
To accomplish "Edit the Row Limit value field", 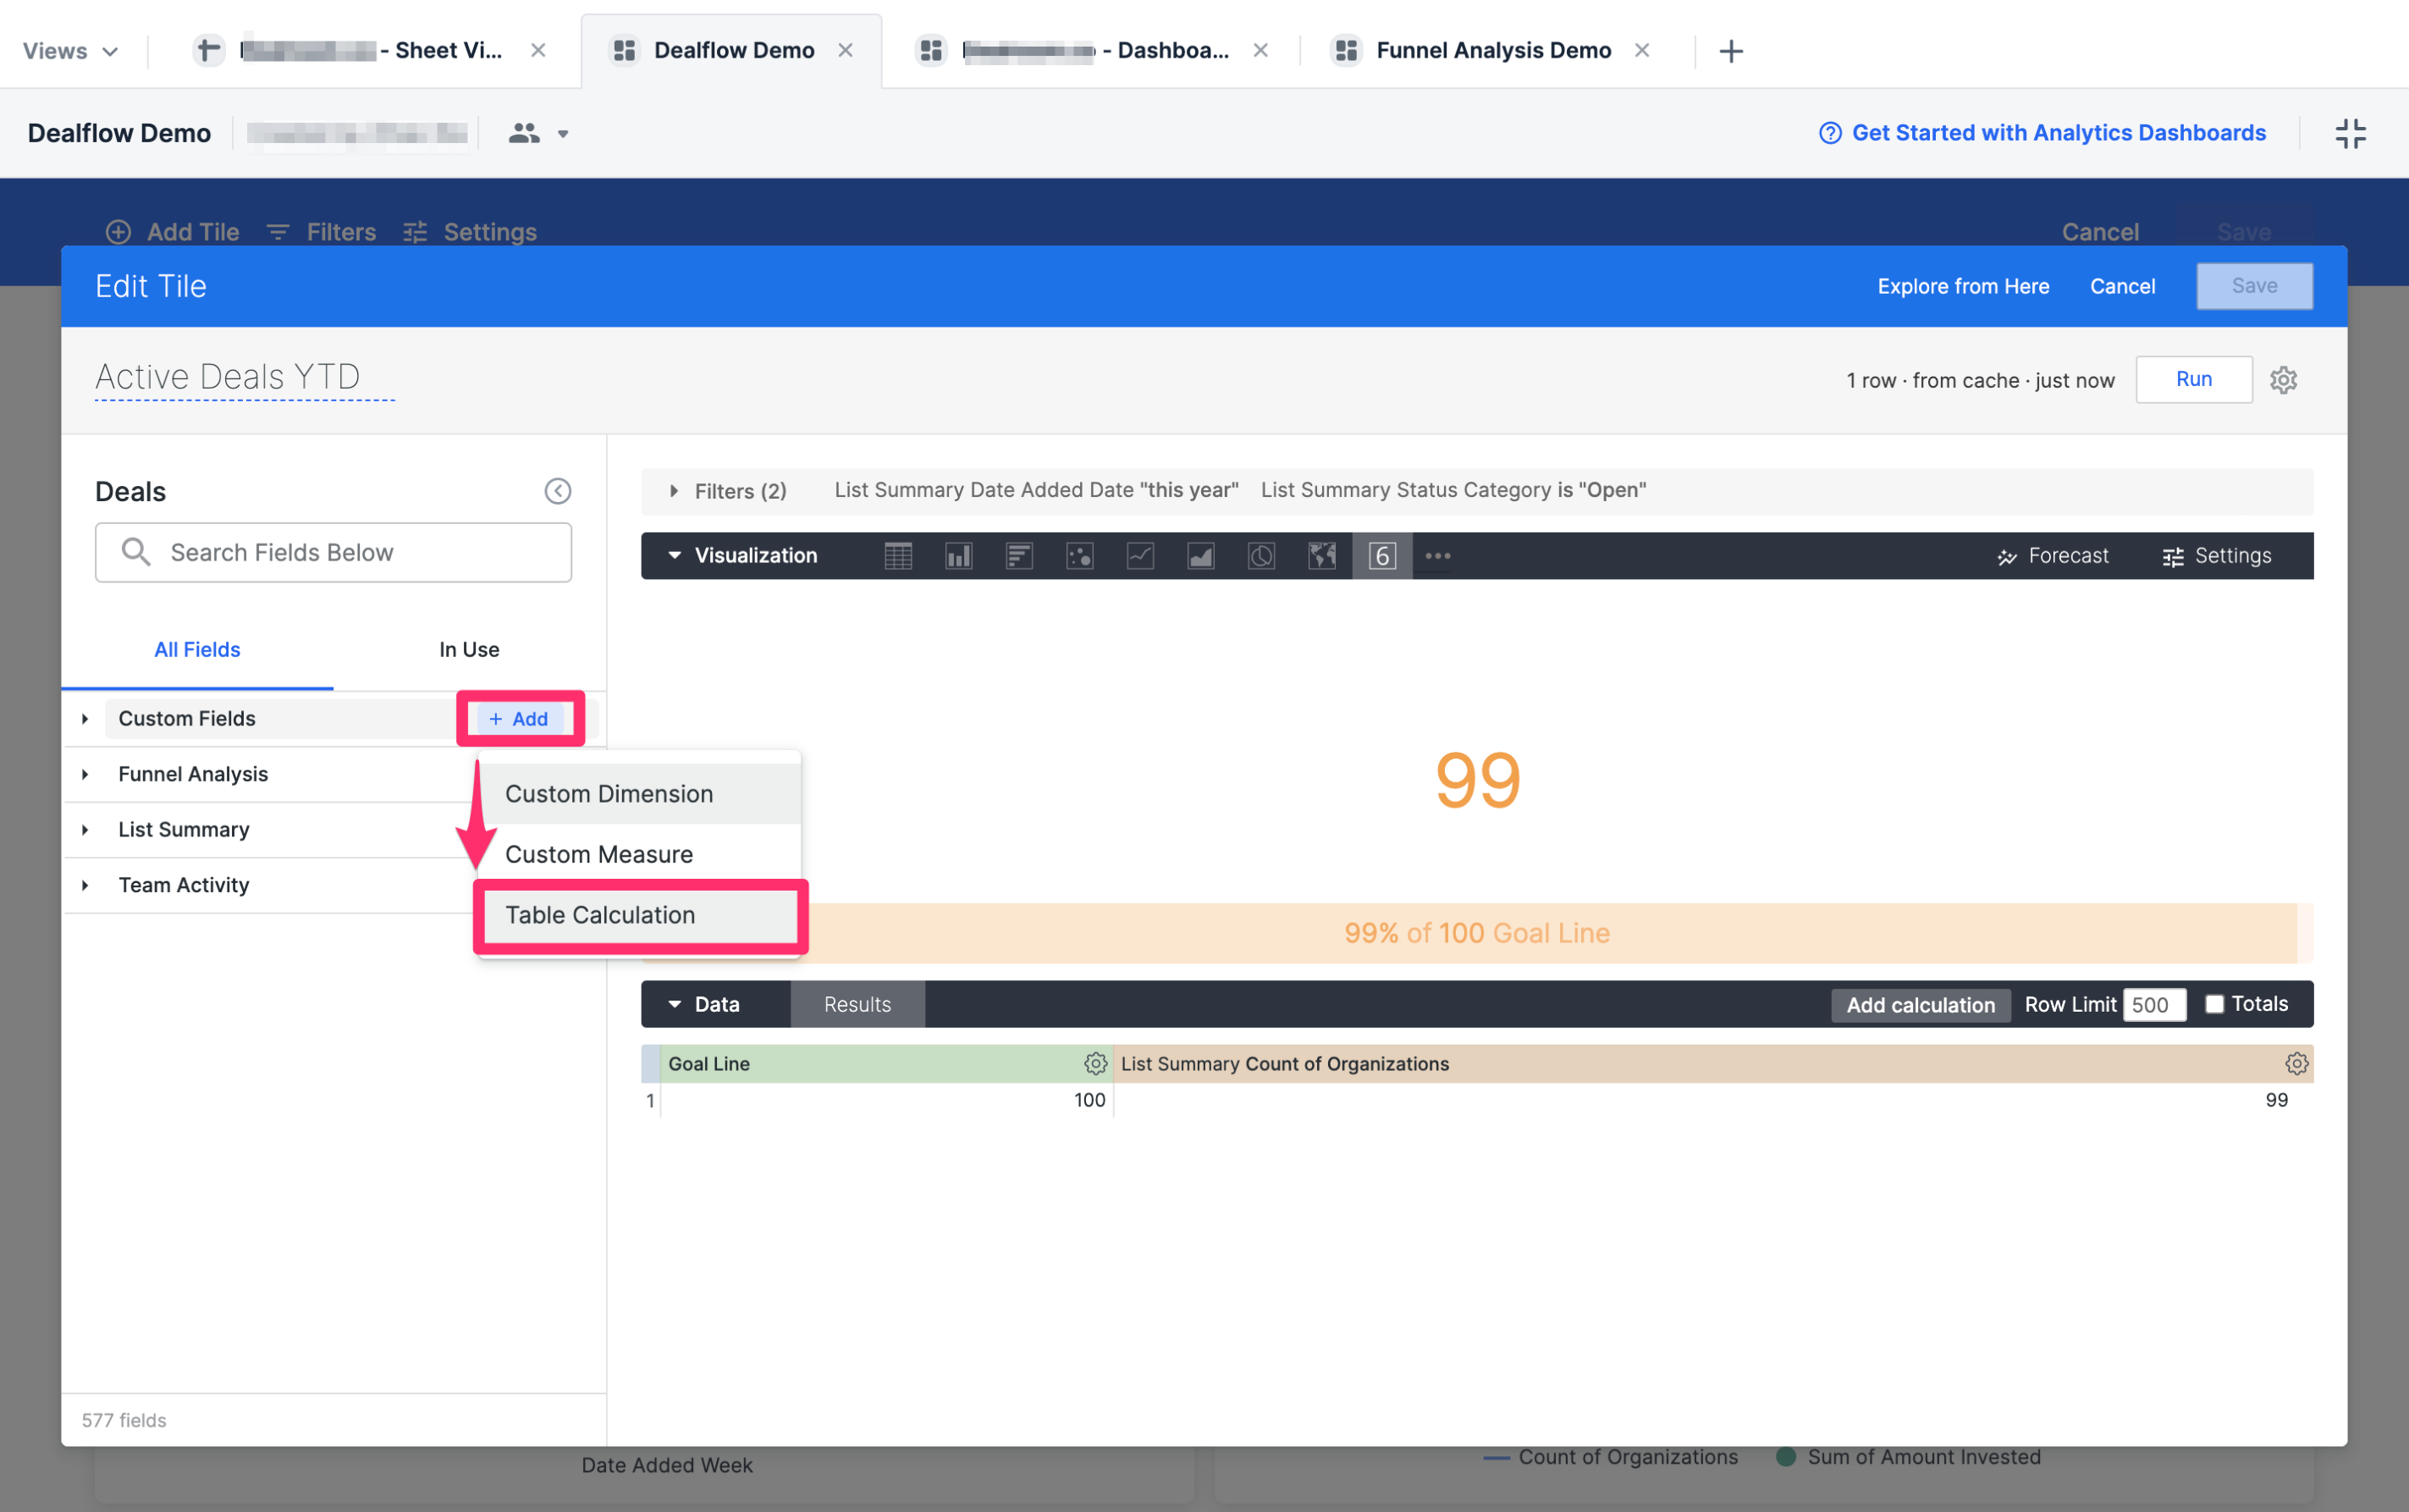I will [2153, 1004].
